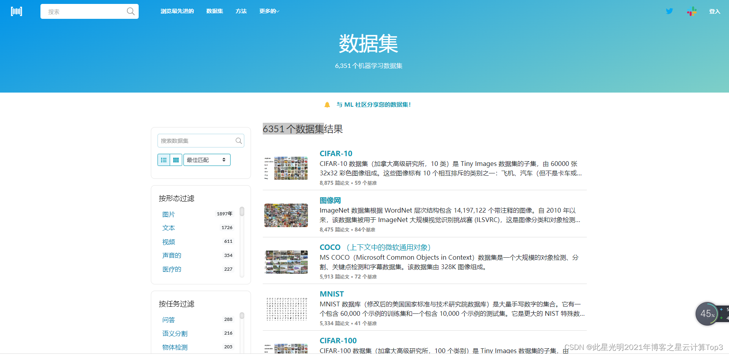Switch to list view layout
729x355 pixels.
[x=164, y=160]
